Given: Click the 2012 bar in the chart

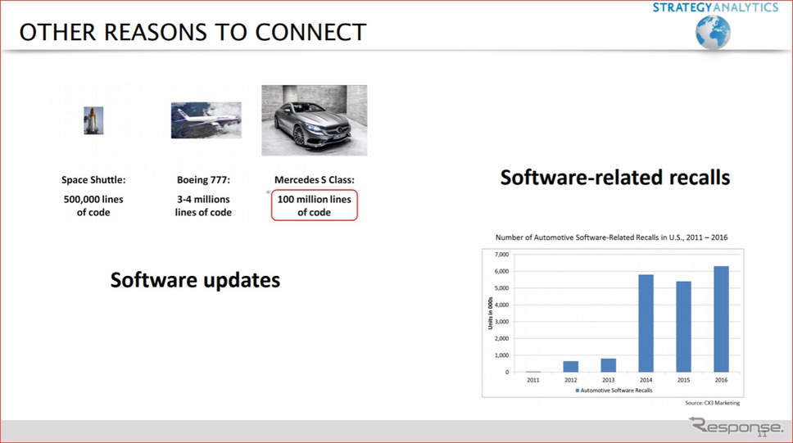Looking at the screenshot, I should [570, 367].
